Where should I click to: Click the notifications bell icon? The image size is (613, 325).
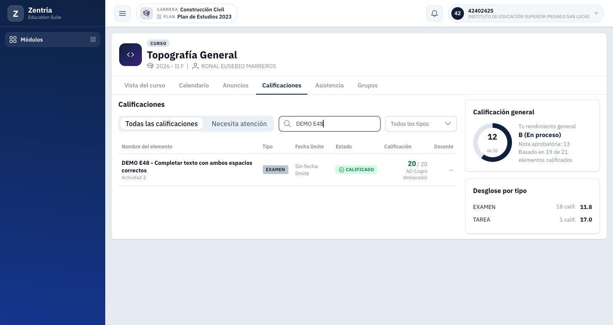click(434, 13)
